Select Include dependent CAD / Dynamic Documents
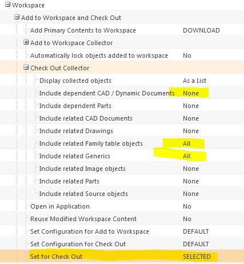 tap(122, 93)
